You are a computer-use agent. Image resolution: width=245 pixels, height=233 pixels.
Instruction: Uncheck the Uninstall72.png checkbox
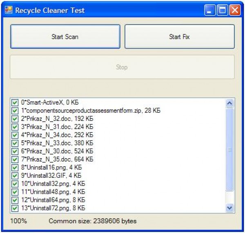click(x=15, y=208)
